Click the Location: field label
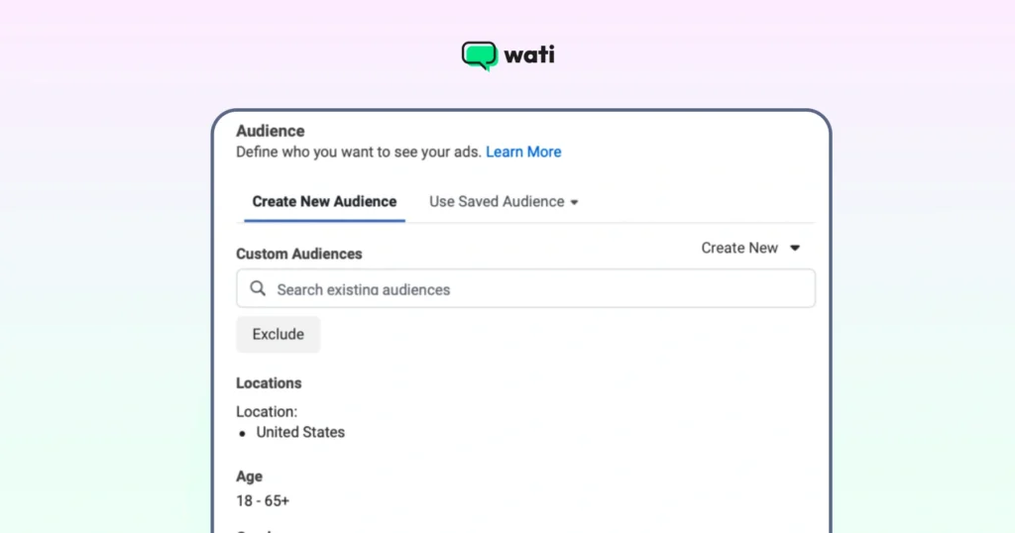The height and width of the screenshot is (533, 1015). coord(267,410)
